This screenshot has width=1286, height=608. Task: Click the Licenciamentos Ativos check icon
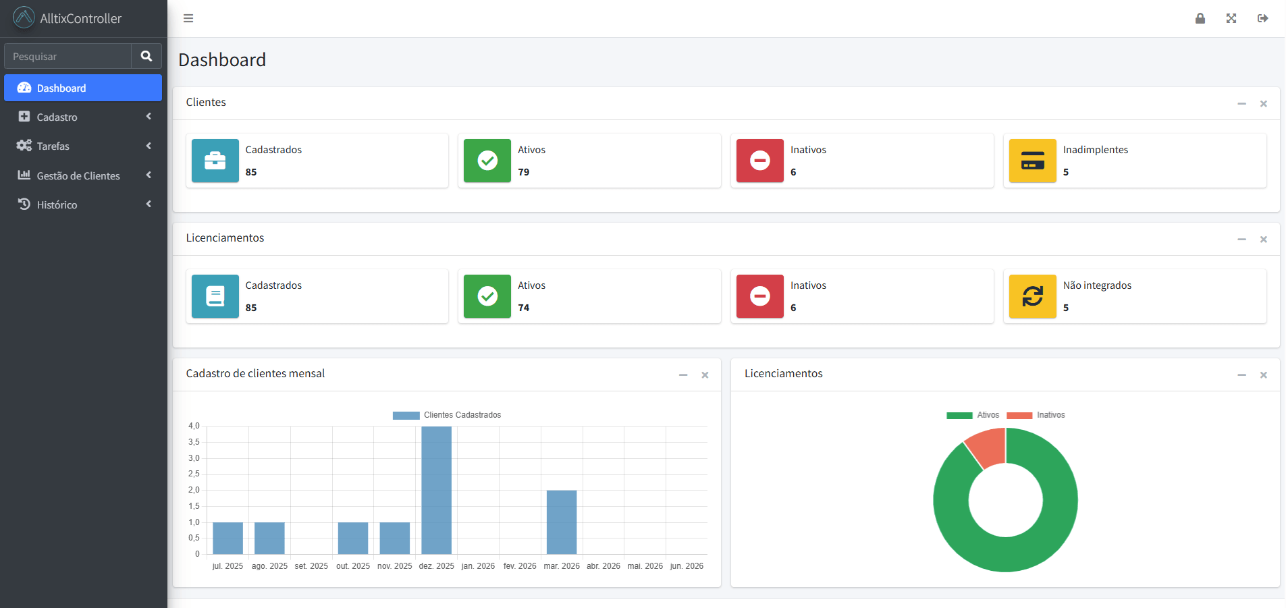point(487,296)
